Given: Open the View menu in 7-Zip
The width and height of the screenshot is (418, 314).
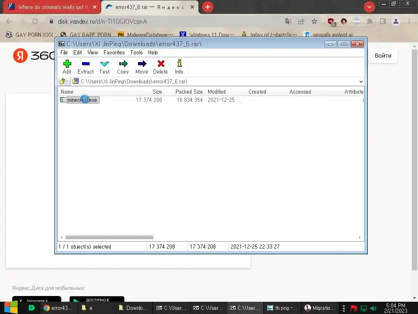Looking at the screenshot, I should (93, 53).
